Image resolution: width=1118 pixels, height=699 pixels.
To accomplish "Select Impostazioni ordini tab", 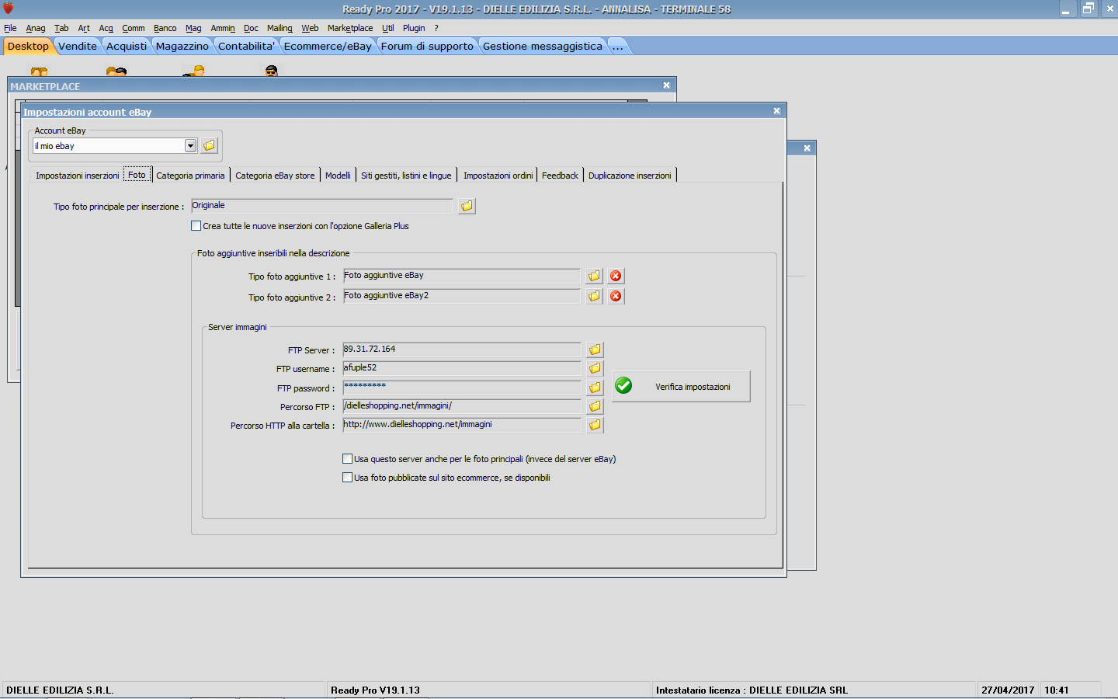I will pyautogui.click(x=498, y=176).
